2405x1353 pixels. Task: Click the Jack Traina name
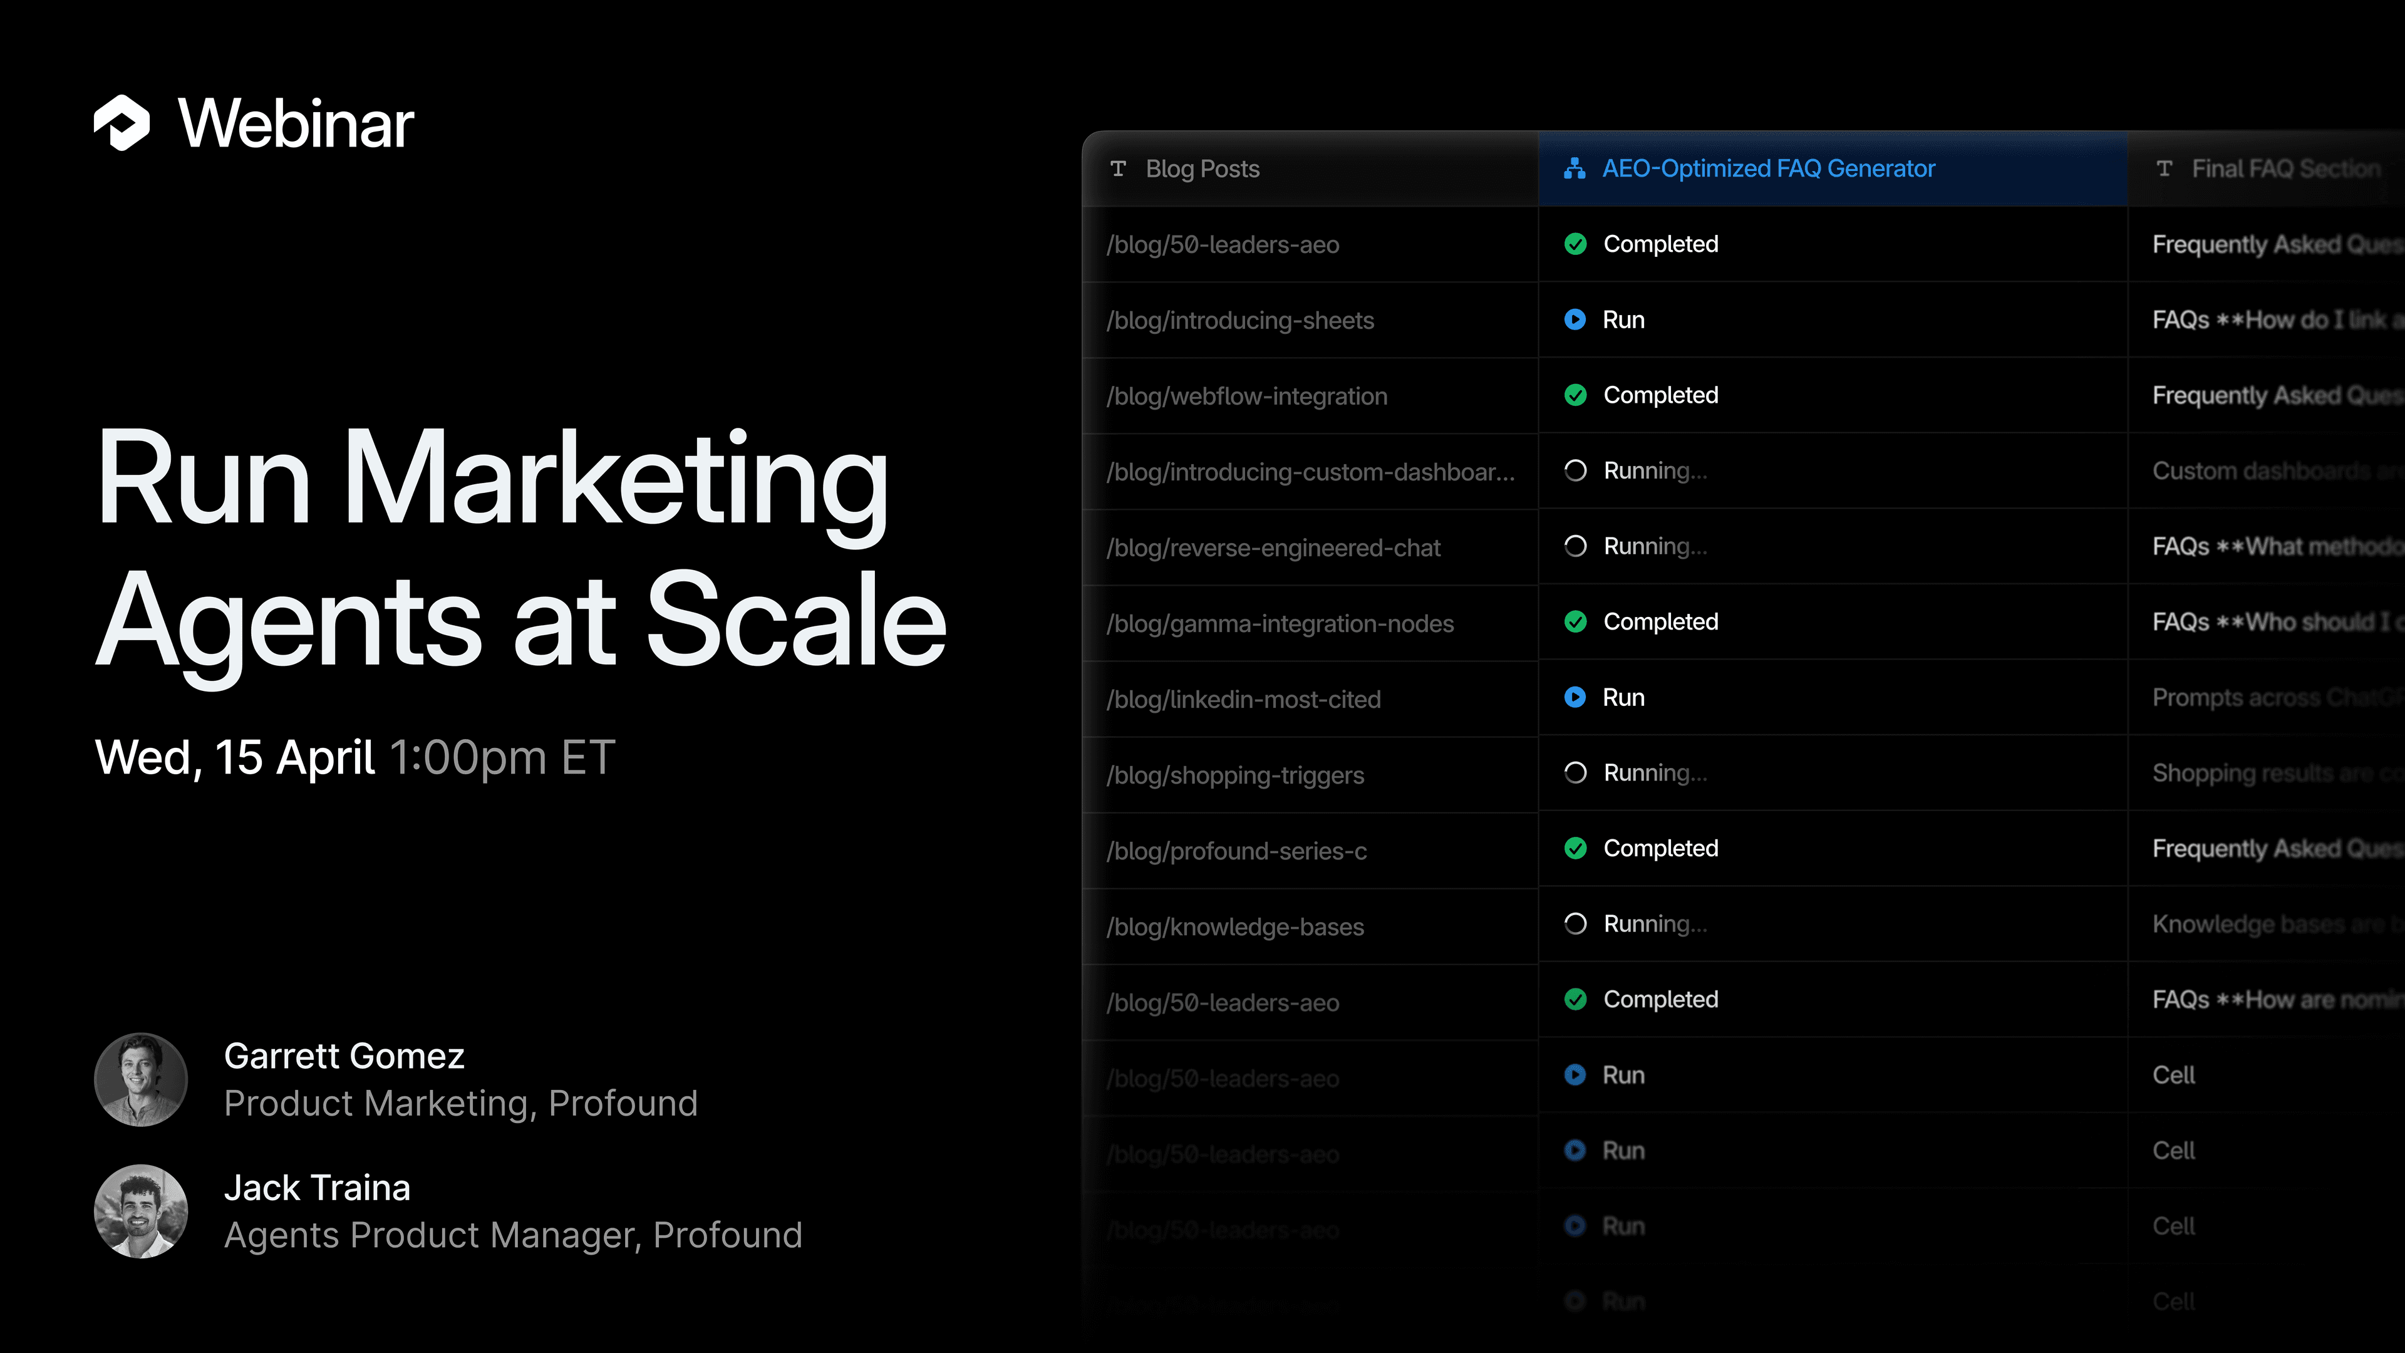[318, 1188]
